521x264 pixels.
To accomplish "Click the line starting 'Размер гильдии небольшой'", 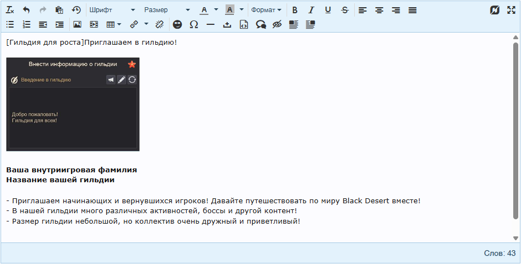I will (x=153, y=221).
